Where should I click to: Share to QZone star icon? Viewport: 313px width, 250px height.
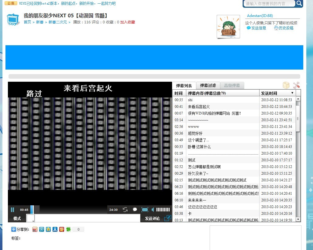click(48, 229)
